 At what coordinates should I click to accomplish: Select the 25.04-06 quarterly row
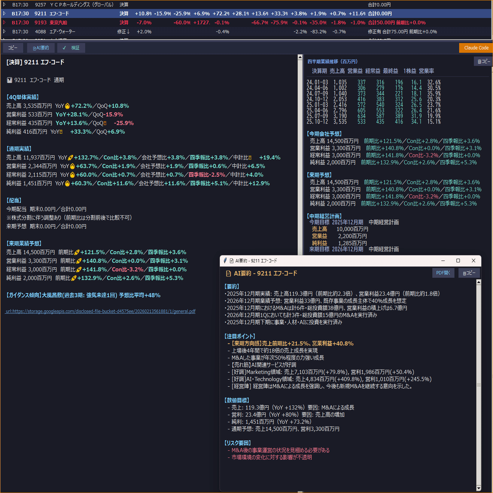click(374, 110)
